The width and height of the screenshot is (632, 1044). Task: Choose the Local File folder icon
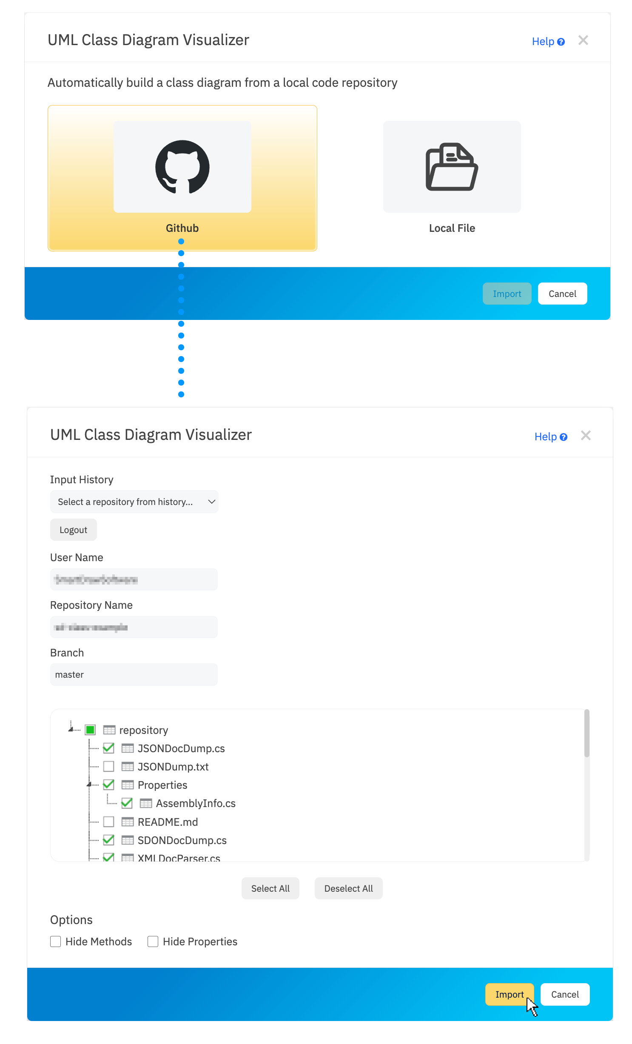[x=452, y=167]
